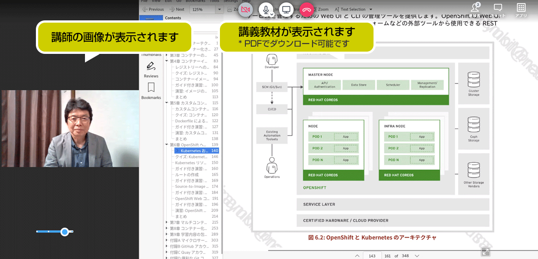Open the アプリ grid icon
The height and width of the screenshot is (259, 538).
(521, 8)
